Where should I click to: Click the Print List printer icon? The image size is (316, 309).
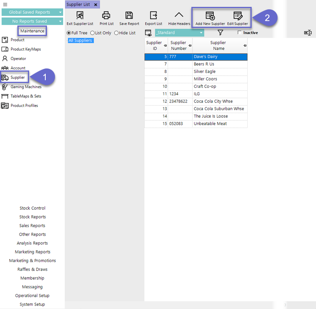[106, 16]
